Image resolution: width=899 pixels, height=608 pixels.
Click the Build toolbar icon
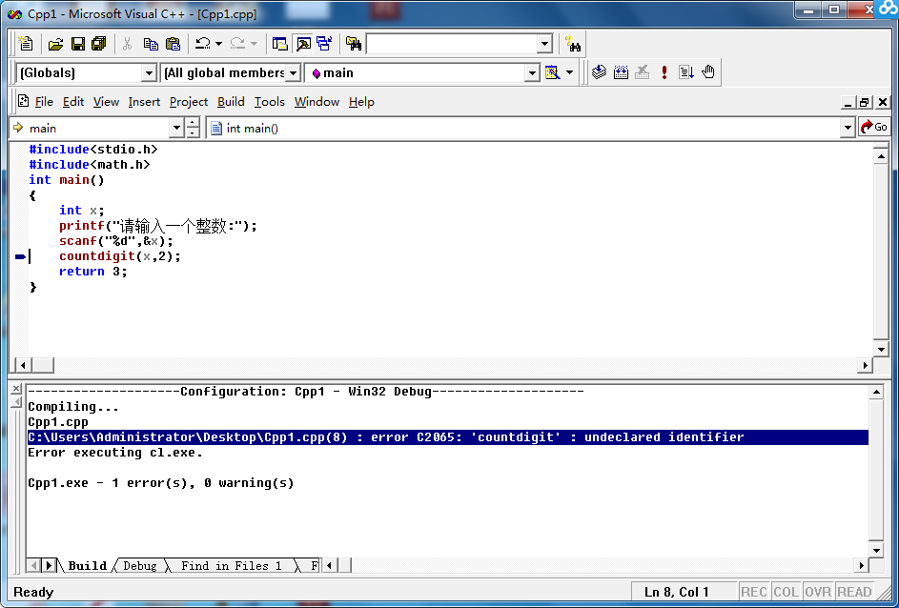(x=621, y=72)
